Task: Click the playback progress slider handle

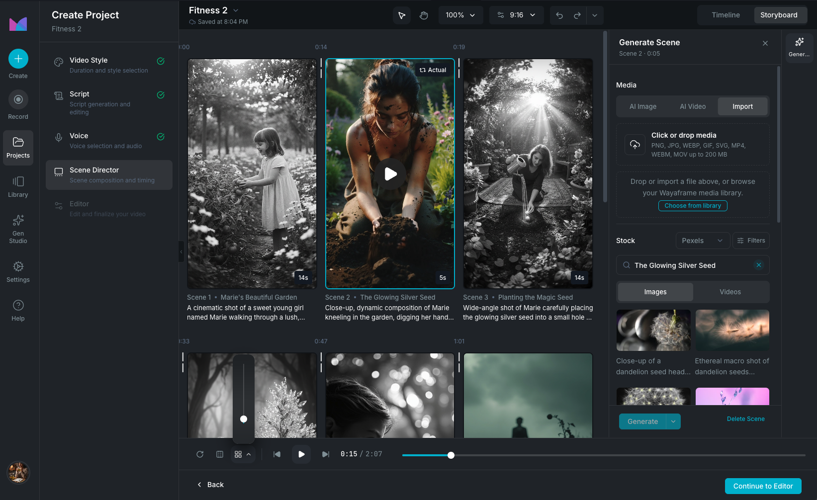Action: pos(451,455)
